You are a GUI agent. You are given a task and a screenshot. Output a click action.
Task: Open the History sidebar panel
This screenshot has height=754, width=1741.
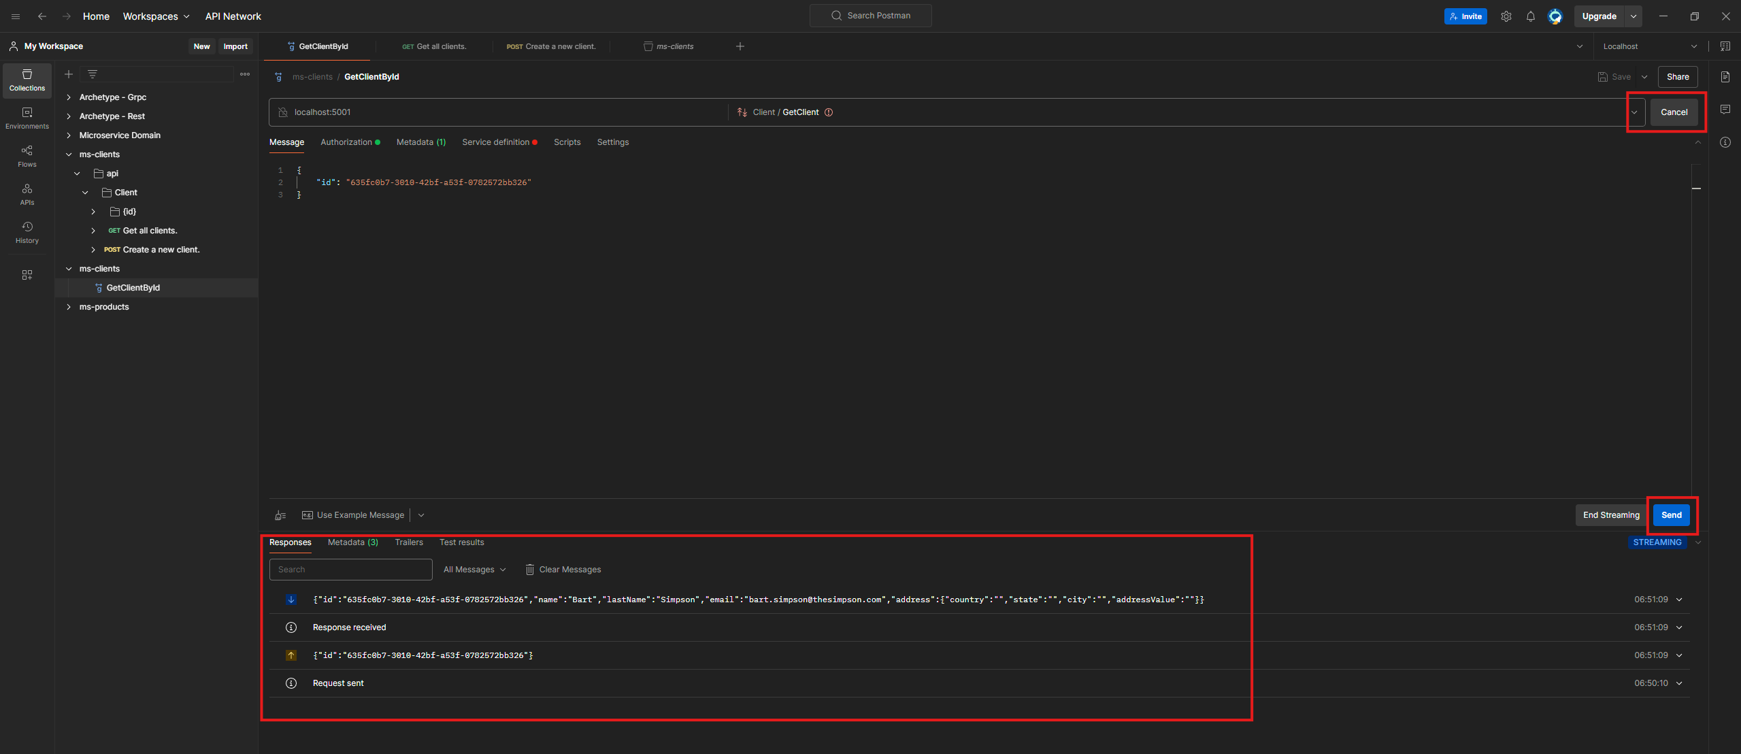click(27, 233)
